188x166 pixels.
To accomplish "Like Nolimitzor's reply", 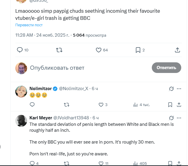I will pos(101,105).
